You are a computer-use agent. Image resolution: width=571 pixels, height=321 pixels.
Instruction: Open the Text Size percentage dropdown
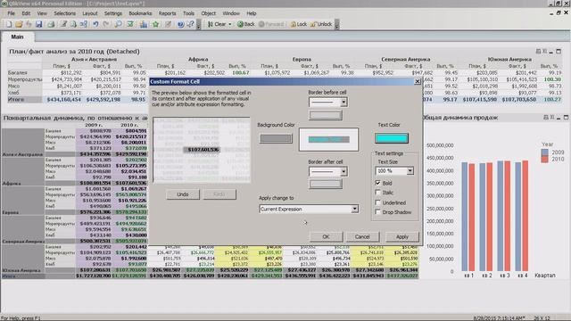(410, 170)
